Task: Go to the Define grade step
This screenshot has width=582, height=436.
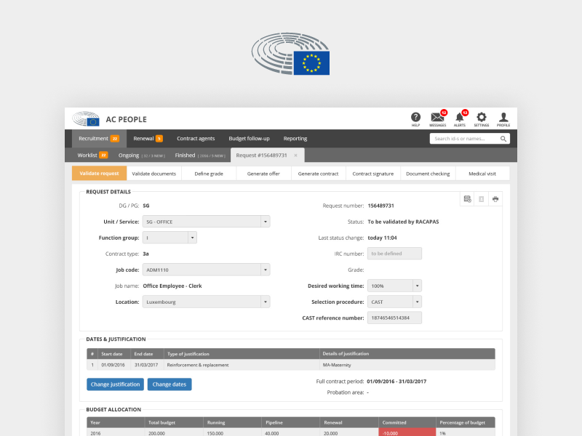Action: [209, 174]
